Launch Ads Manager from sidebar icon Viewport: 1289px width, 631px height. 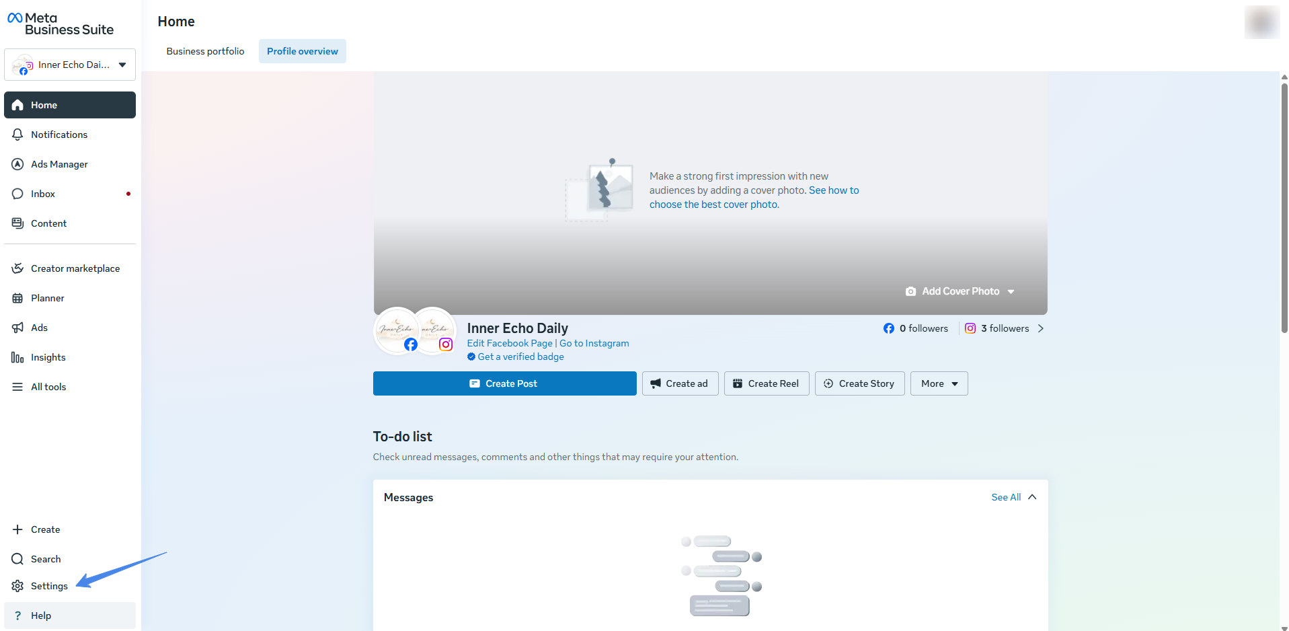tap(17, 164)
